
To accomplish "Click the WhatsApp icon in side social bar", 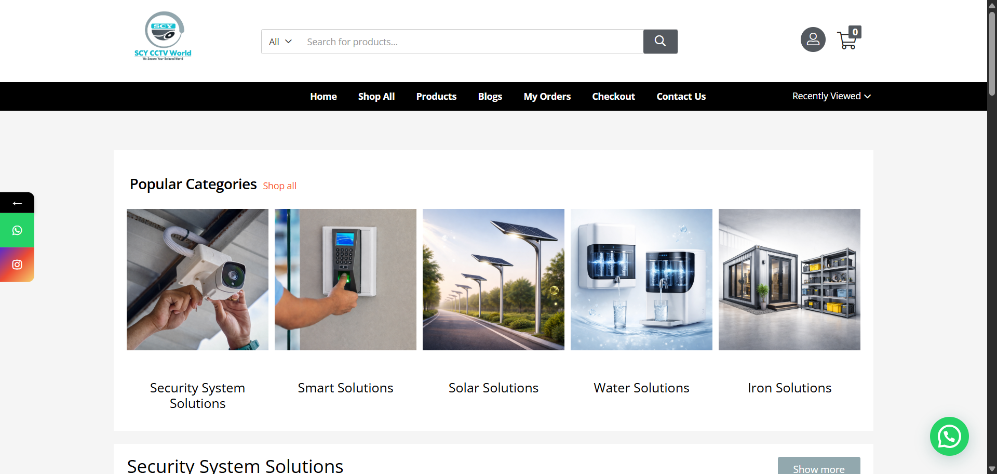I will coord(17,230).
